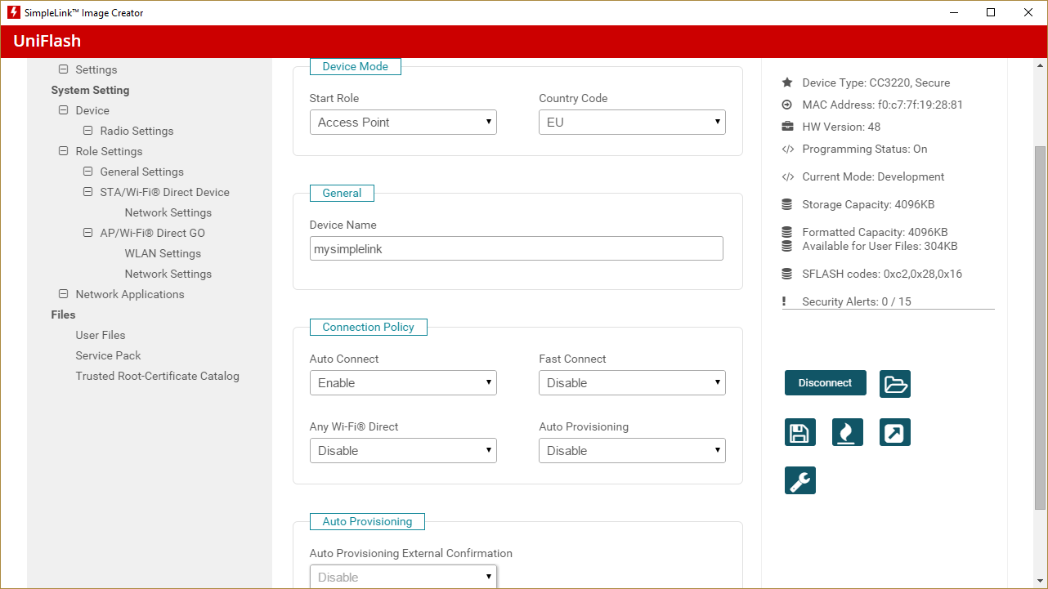Collapse the STA/Wi-Fi Direct Device node

87,192
